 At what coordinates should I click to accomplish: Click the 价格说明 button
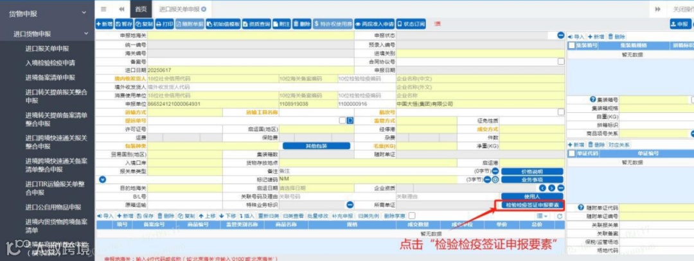532,171
